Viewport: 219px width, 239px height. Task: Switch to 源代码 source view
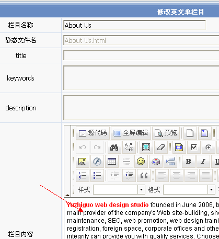coord(93,133)
